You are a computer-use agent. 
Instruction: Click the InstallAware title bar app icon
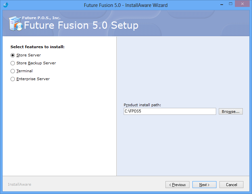[6, 5]
